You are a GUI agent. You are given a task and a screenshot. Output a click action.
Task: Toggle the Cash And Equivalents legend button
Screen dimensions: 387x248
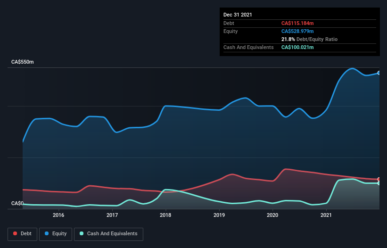[108, 234]
